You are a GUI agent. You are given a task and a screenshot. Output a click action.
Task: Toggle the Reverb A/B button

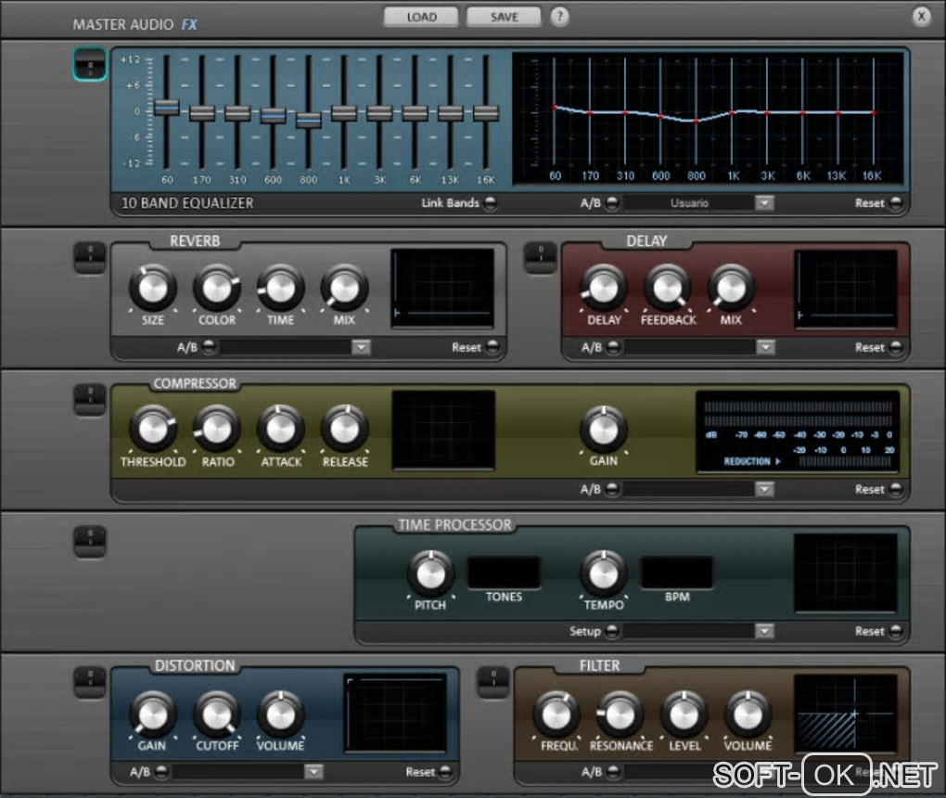[x=209, y=347]
